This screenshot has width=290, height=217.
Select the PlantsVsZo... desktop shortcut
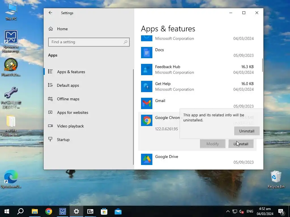click(11, 67)
